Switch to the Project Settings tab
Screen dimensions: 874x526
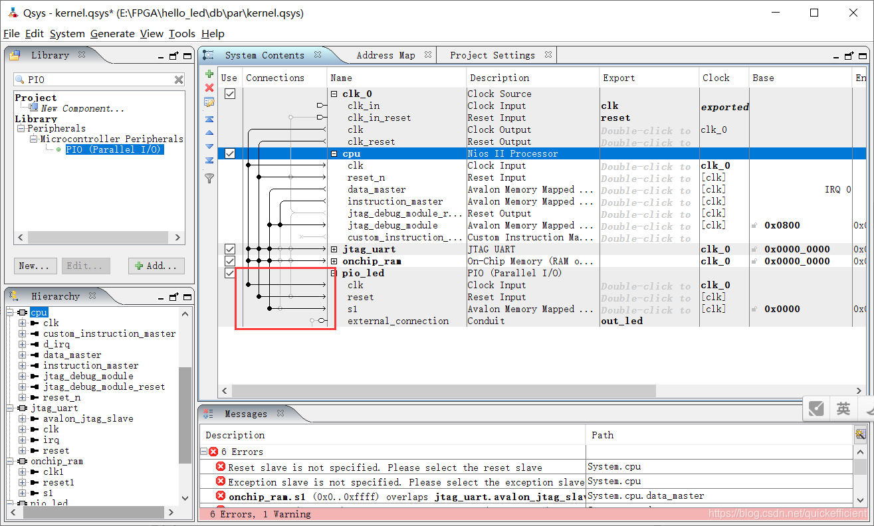(492, 55)
